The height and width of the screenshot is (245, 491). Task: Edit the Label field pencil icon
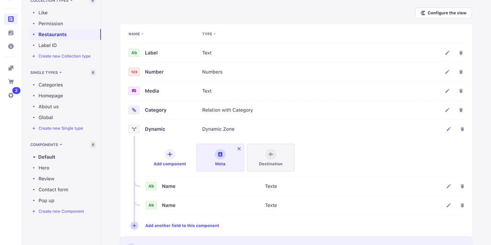(x=447, y=53)
